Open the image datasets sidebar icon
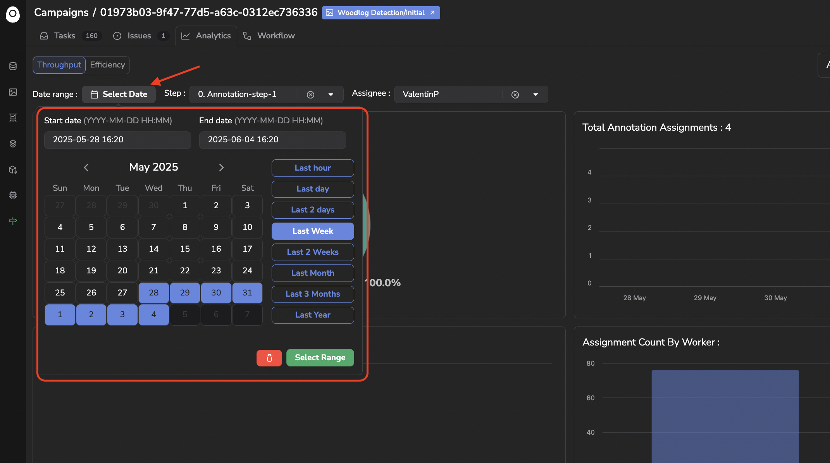Viewport: 830px width, 463px height. tap(13, 92)
